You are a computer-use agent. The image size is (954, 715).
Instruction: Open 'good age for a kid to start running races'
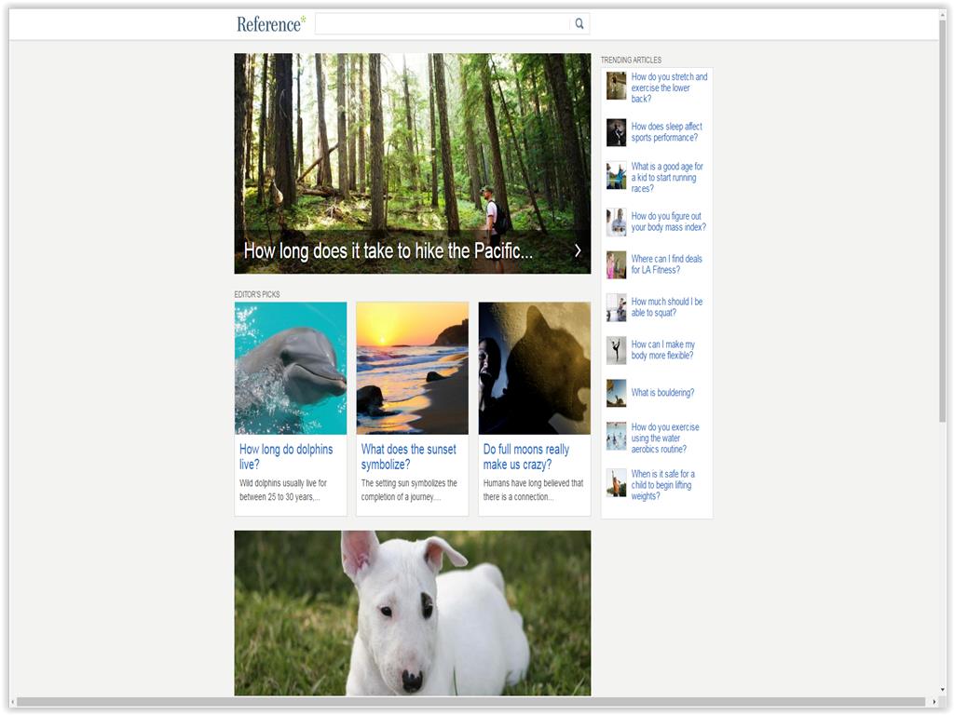pos(667,177)
